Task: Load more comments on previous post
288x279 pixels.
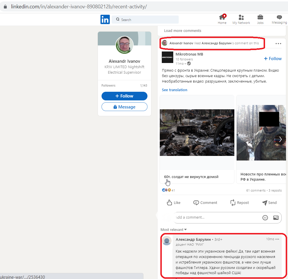Action: (182, 30)
